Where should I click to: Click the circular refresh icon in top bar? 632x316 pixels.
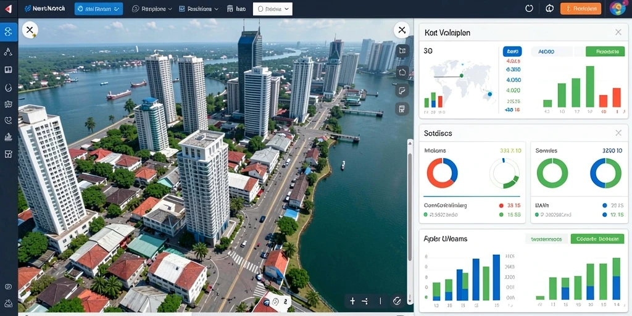coord(529,9)
